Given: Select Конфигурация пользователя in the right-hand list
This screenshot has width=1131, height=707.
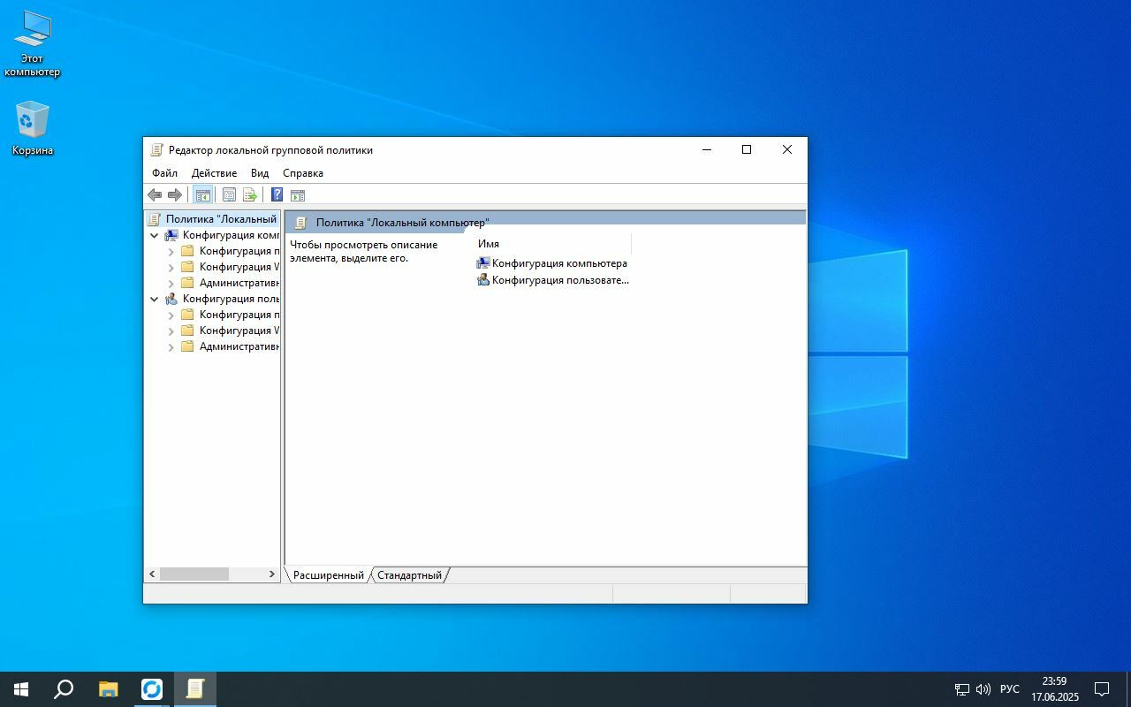Looking at the screenshot, I should [x=559, y=280].
